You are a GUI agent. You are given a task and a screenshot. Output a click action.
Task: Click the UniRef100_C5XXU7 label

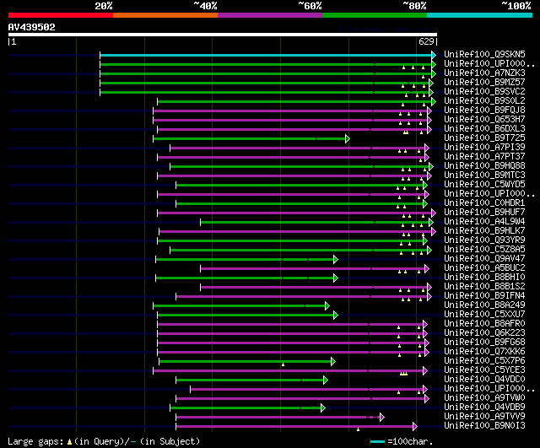484,315
